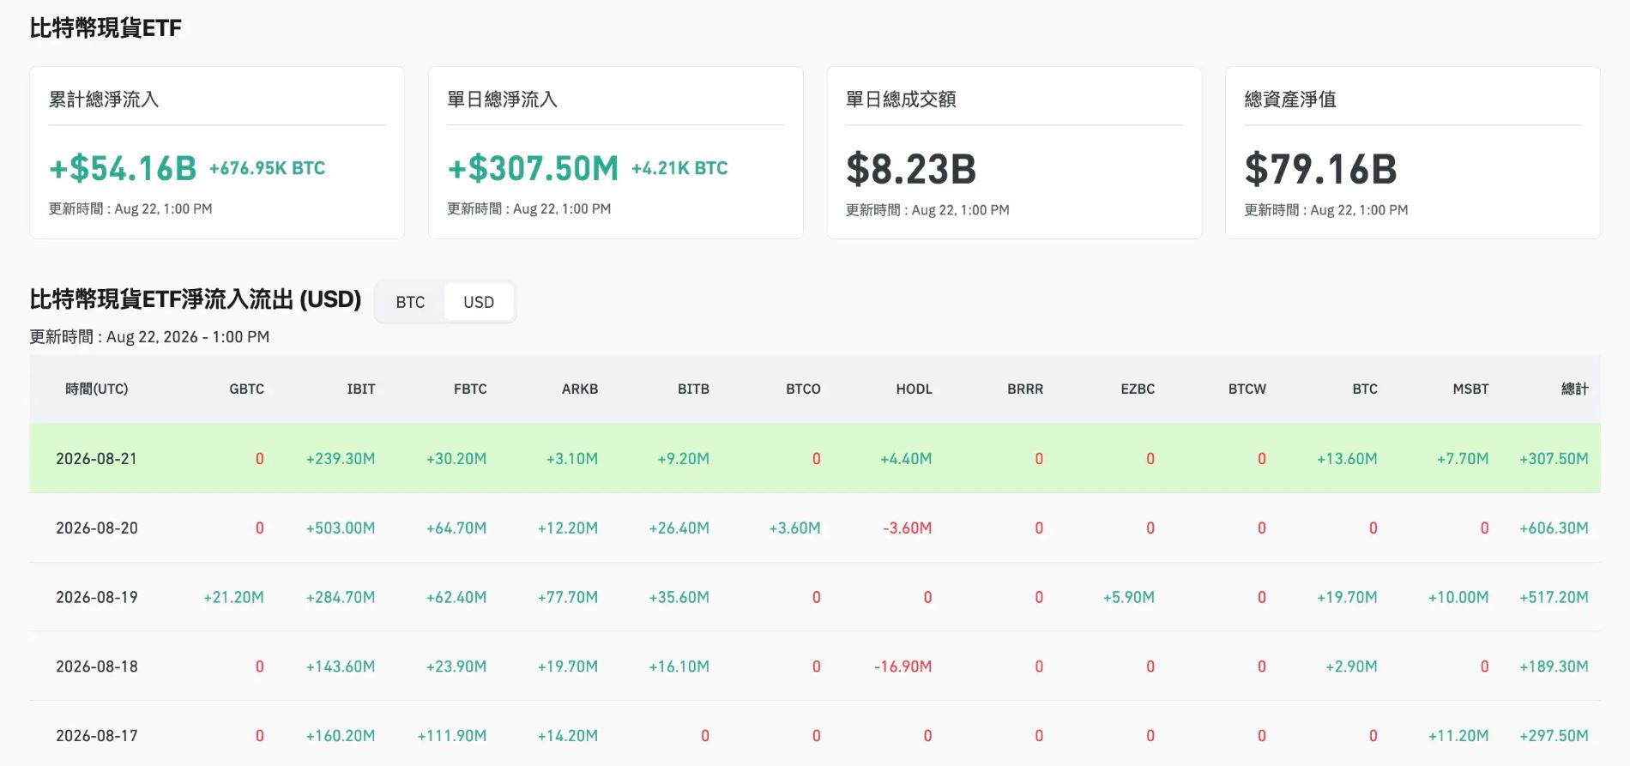The width and height of the screenshot is (1630, 766).
Task: Click the +3.60M BTCO value
Action: (x=794, y=528)
